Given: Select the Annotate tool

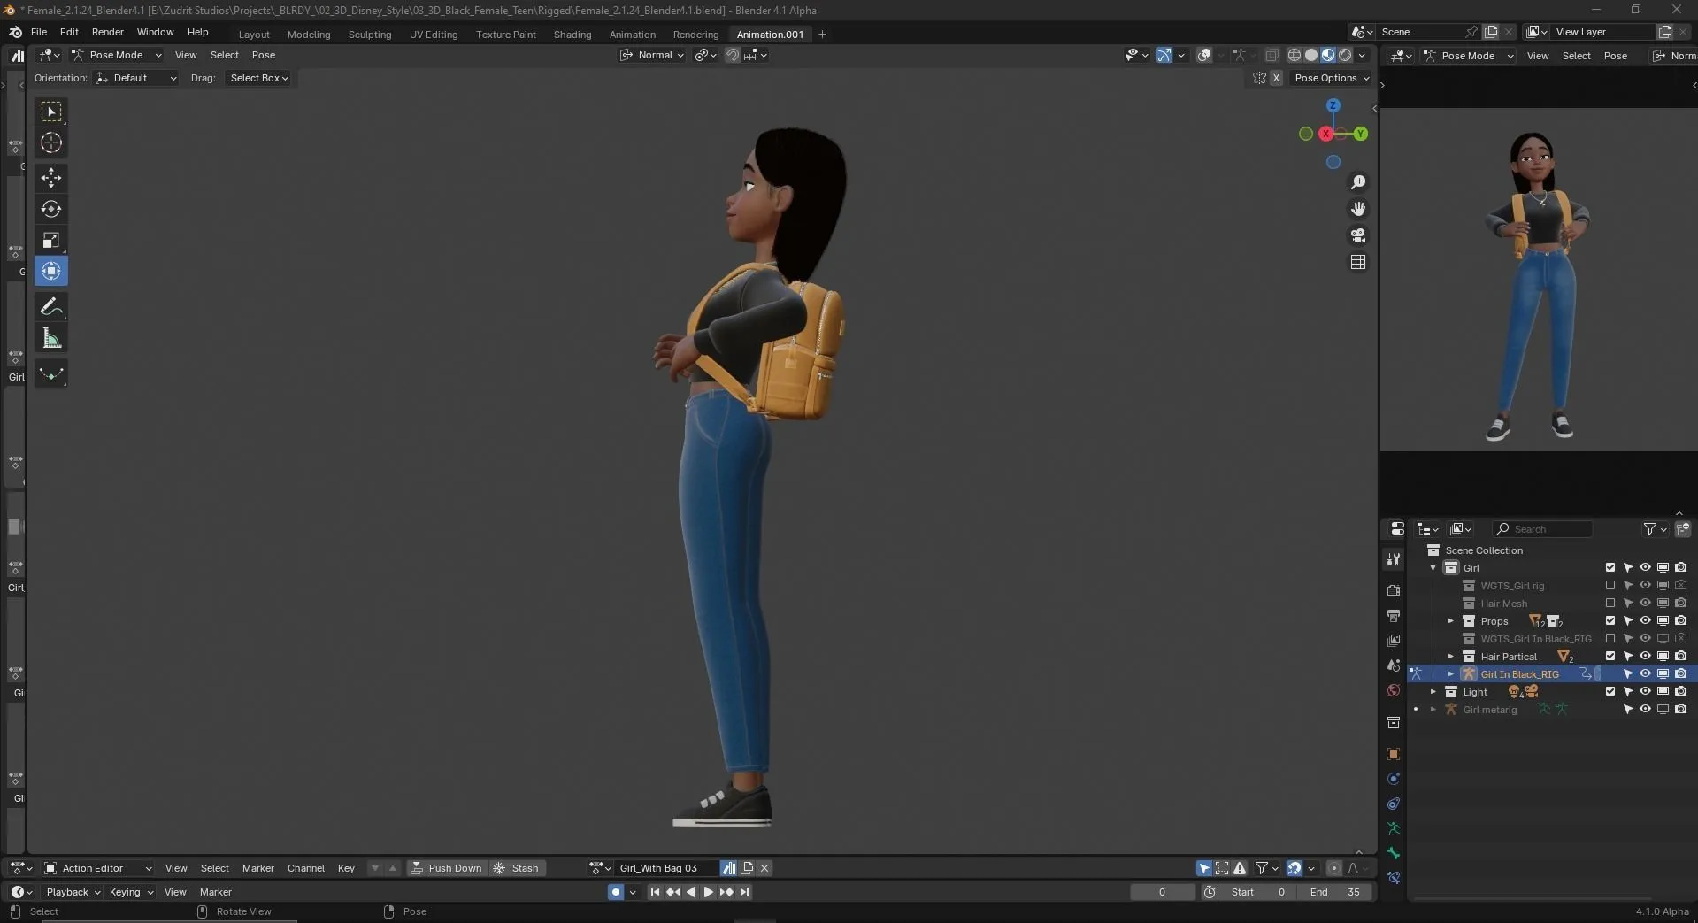Looking at the screenshot, I should [50, 305].
